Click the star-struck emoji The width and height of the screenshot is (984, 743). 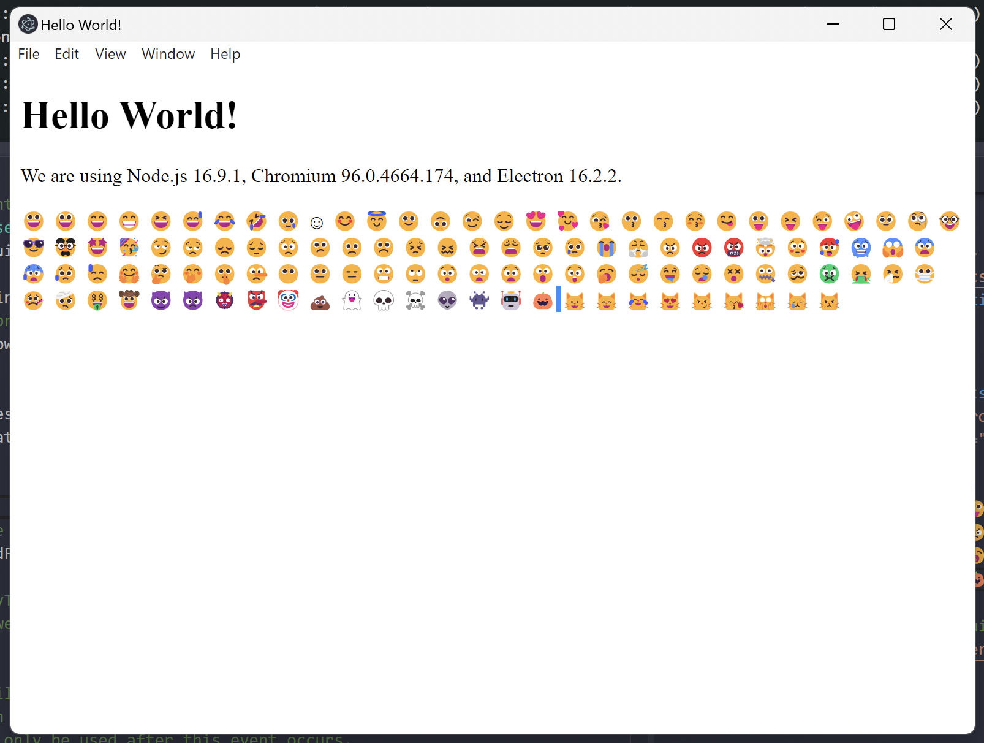pos(97,248)
